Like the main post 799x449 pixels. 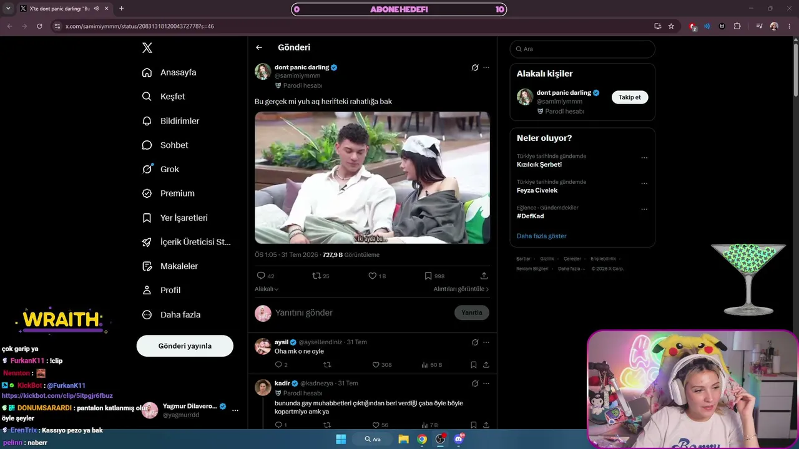tap(377, 276)
